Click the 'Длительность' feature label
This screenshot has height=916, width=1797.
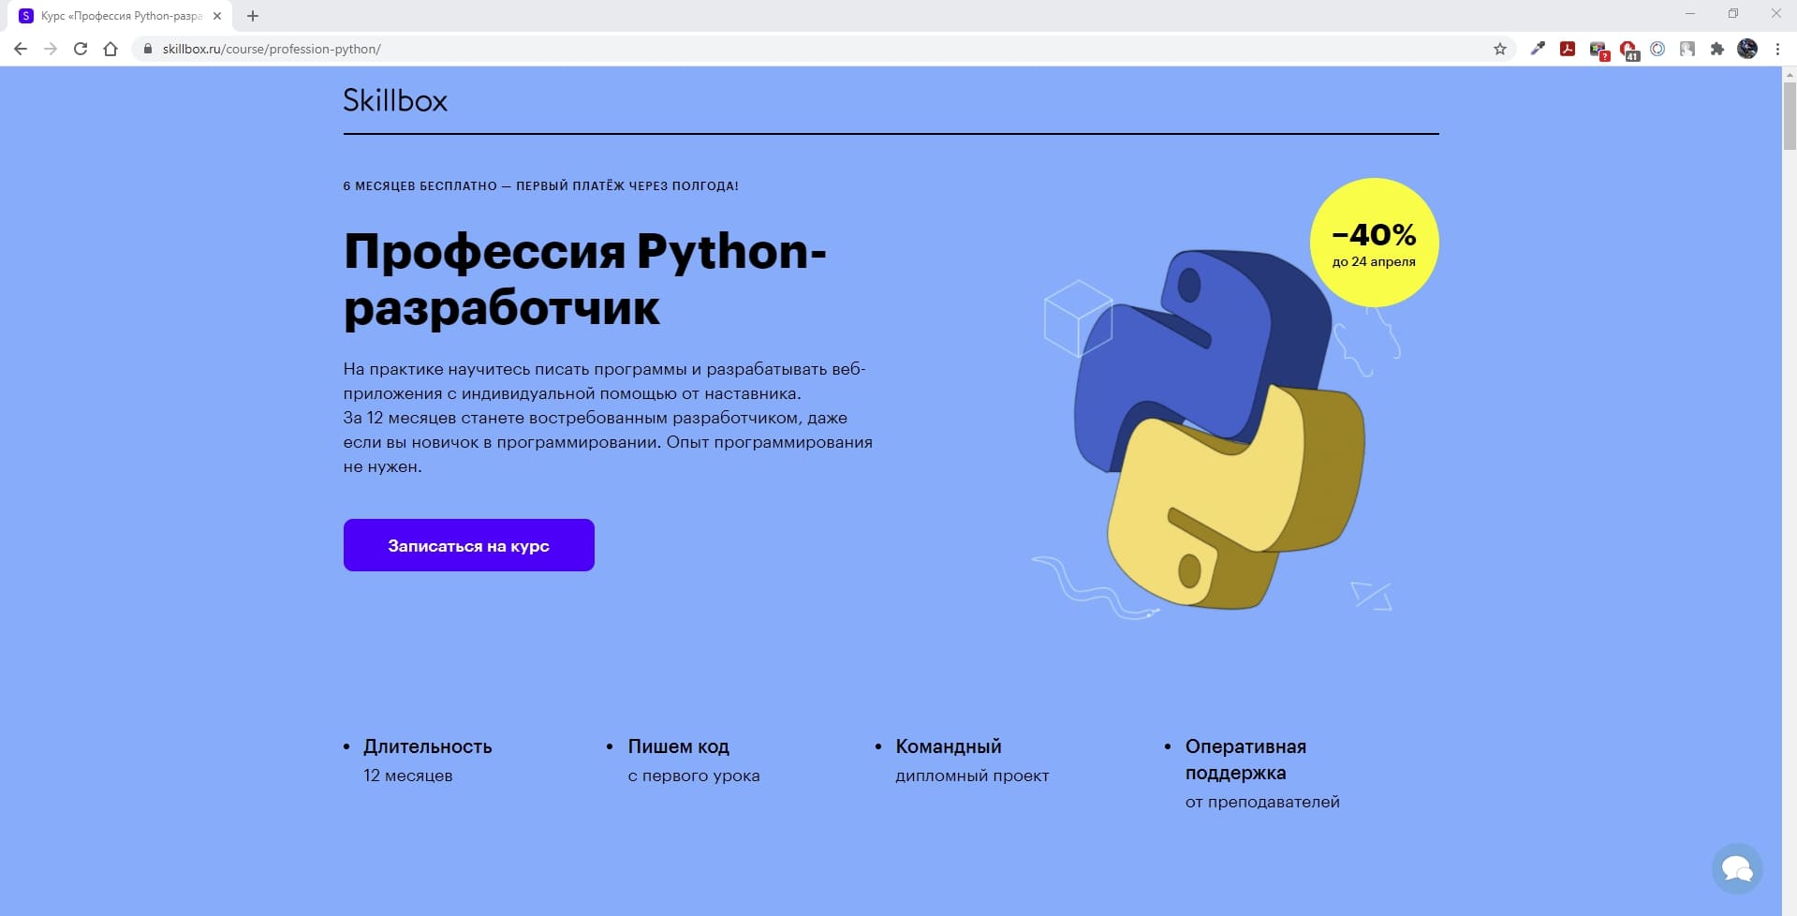point(428,746)
